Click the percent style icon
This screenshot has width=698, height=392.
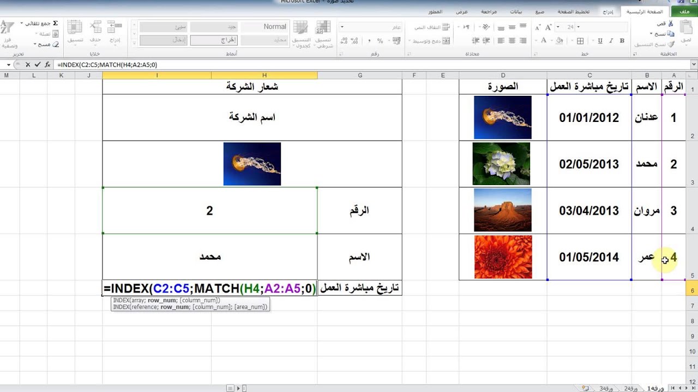pos(380,41)
